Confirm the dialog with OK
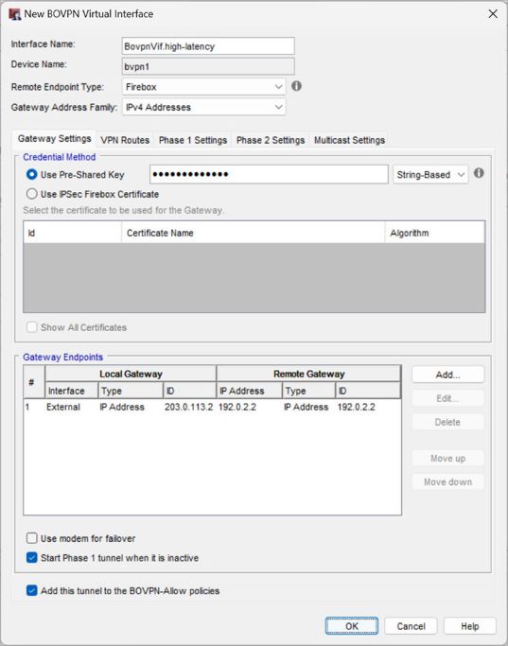Screen dimensions: 508x646 click(x=352, y=626)
